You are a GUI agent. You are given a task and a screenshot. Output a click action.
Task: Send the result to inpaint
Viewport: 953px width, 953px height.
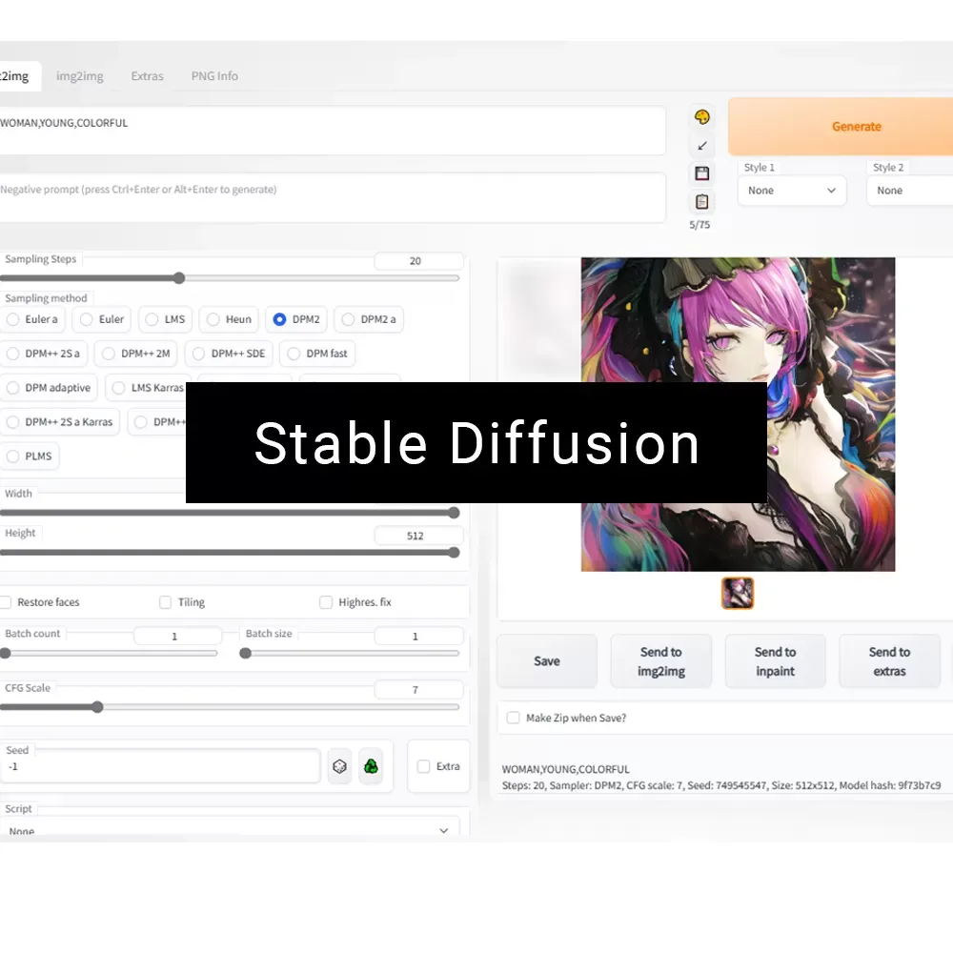tap(775, 660)
